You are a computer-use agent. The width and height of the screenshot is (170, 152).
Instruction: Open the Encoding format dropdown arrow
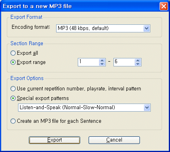point(146,28)
